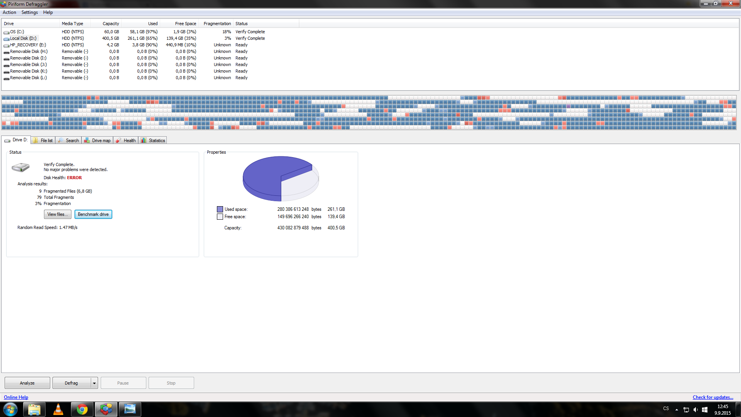Sort the drive list by the Fragmentation column
This screenshot has height=417, width=741.
click(x=217, y=24)
